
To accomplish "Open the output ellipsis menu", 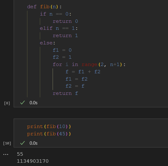I will [6, 154].
